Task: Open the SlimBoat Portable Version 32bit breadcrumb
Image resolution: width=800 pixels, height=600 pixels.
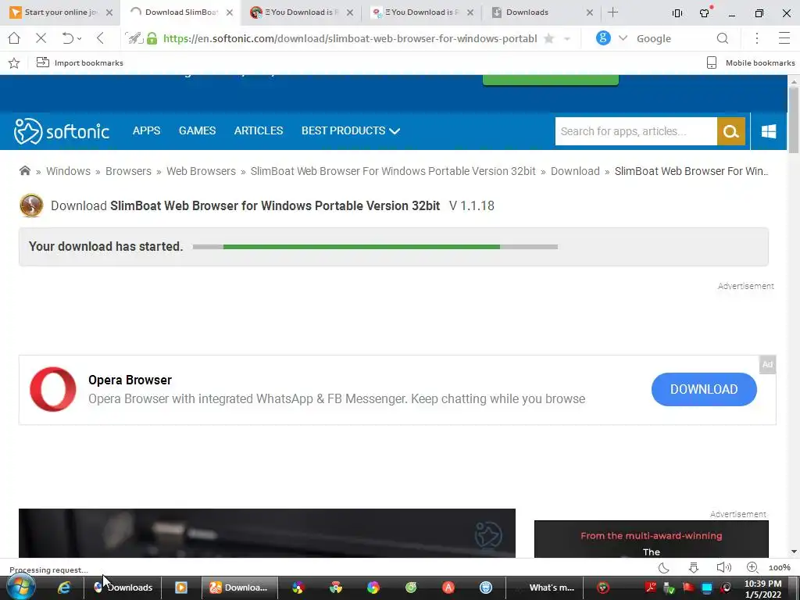Action: point(393,171)
